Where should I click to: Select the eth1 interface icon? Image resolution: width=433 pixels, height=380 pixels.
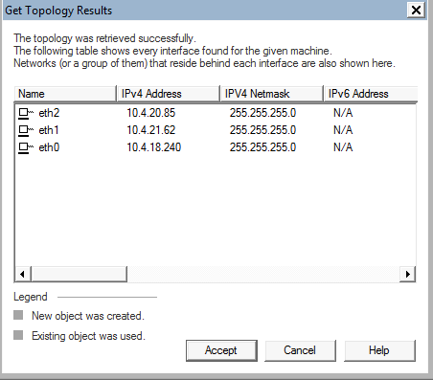(26, 130)
